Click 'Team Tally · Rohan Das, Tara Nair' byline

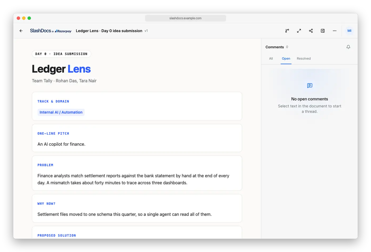pyautogui.click(x=64, y=81)
